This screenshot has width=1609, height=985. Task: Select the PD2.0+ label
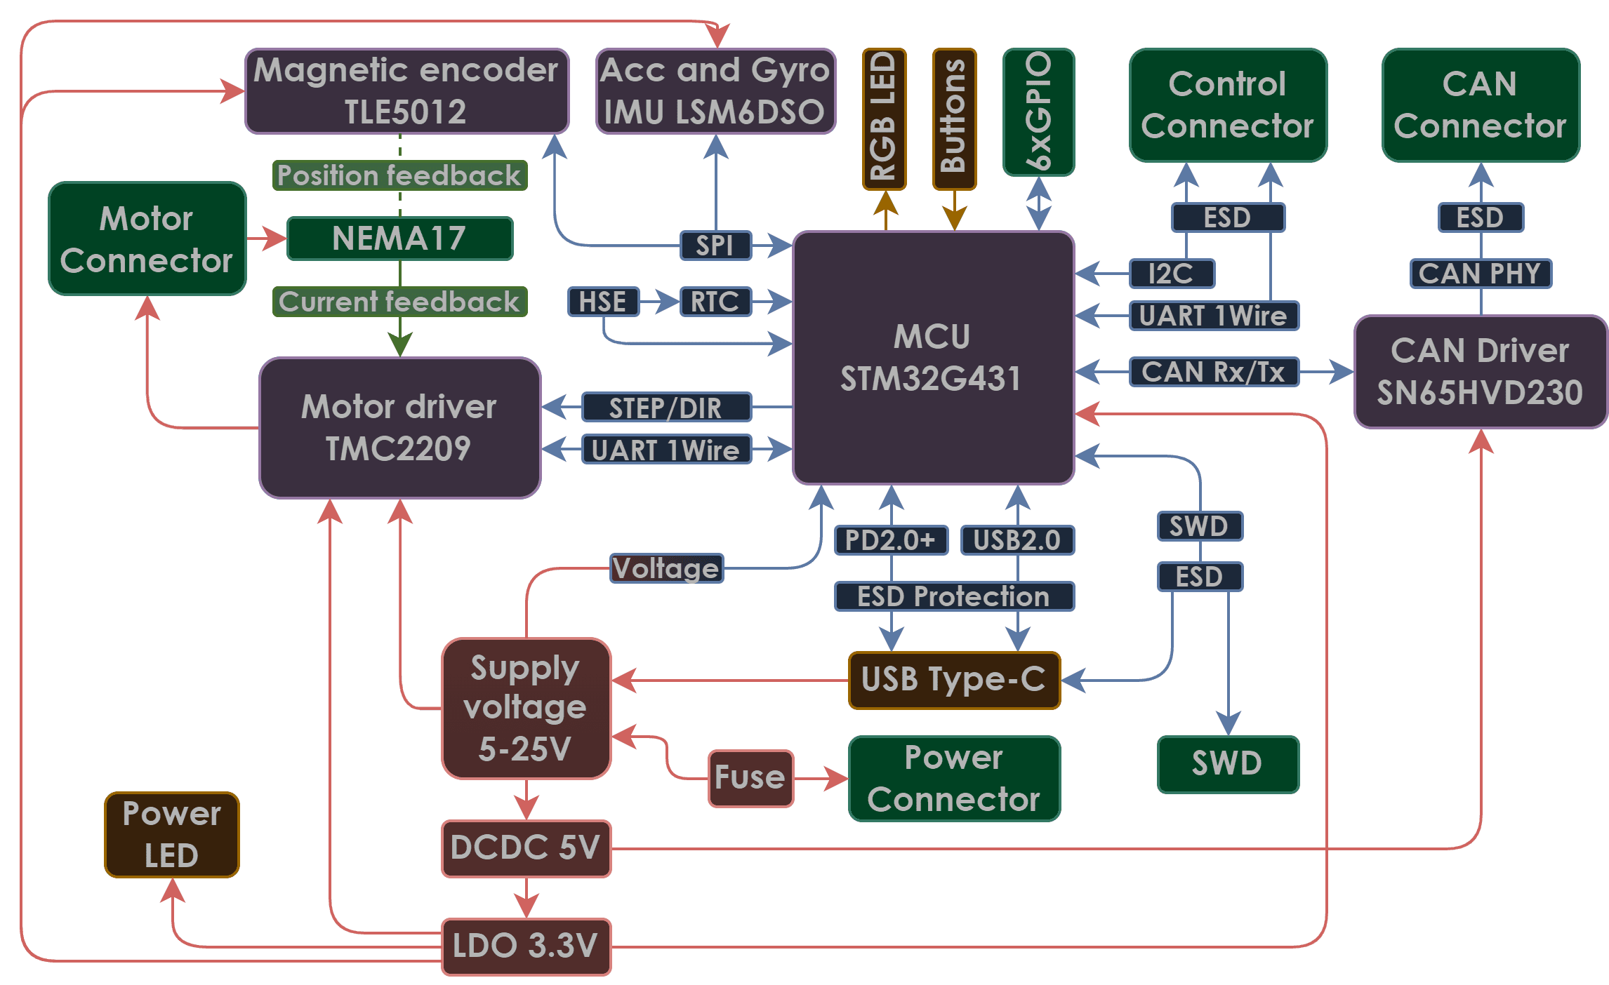coord(891,540)
